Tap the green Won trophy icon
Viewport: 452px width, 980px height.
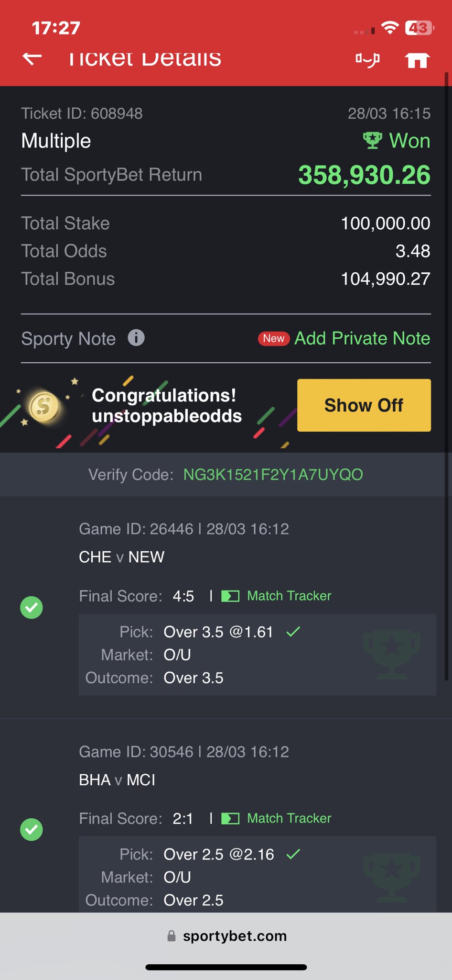pos(372,141)
